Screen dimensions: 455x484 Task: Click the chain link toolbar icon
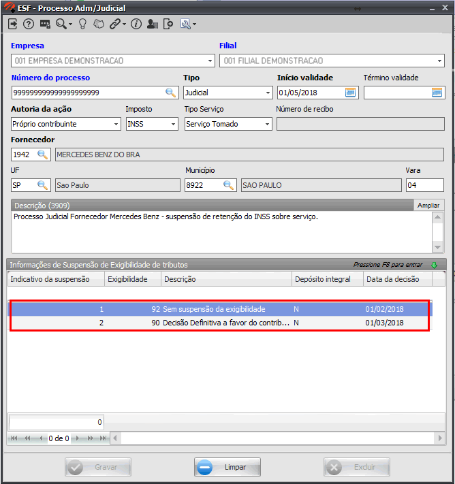point(115,24)
